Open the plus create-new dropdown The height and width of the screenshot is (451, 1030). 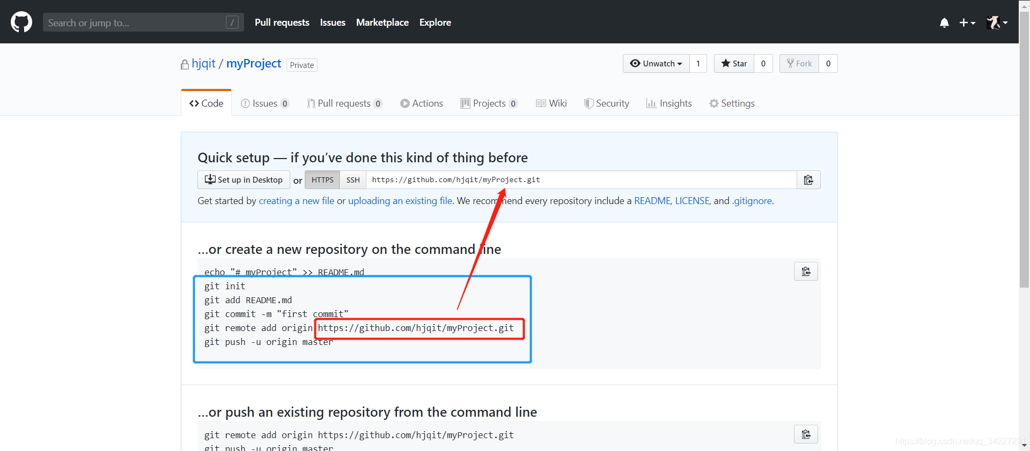[x=967, y=22]
